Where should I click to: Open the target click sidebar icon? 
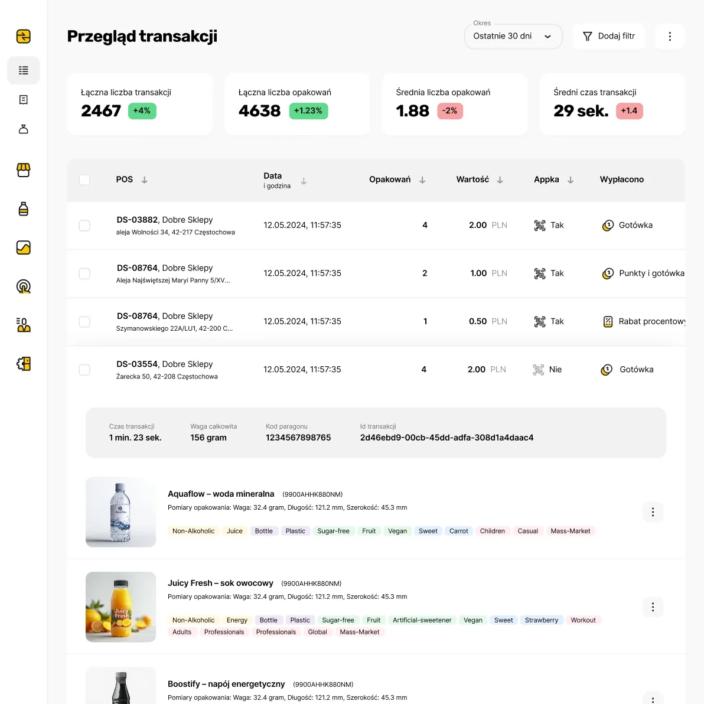(24, 286)
